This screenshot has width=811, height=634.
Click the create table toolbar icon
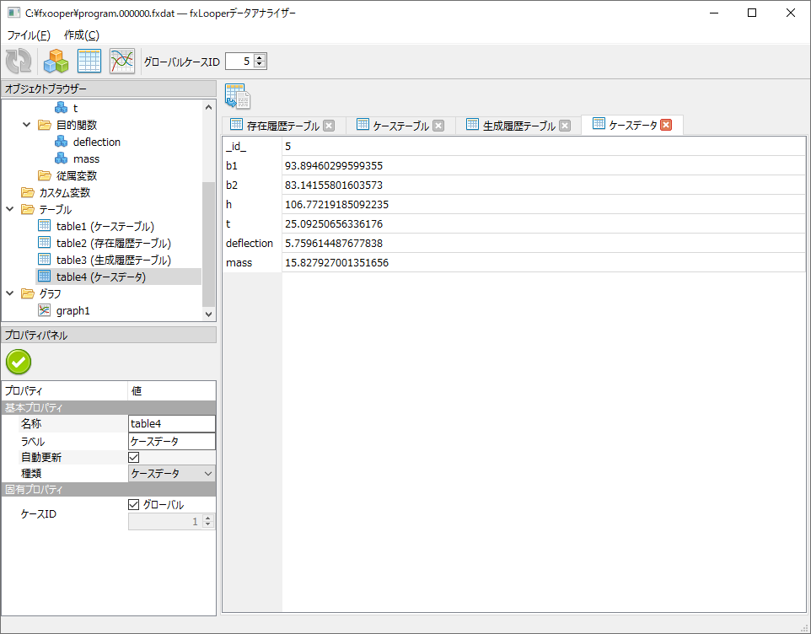[x=89, y=62]
